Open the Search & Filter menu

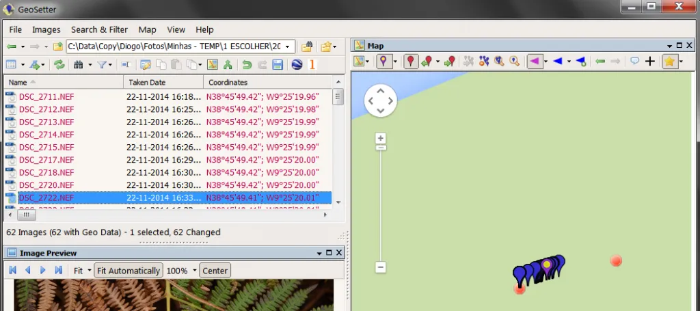coord(100,29)
